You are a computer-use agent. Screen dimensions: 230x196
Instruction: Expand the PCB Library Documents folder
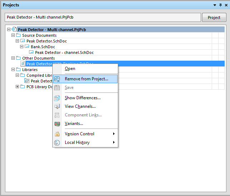18,87
